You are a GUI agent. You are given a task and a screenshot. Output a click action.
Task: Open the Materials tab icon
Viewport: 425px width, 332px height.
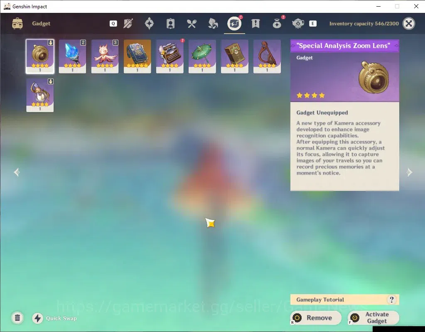(213, 24)
